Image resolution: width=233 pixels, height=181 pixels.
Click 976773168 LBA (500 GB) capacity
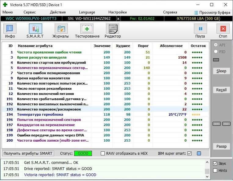pos(198,19)
